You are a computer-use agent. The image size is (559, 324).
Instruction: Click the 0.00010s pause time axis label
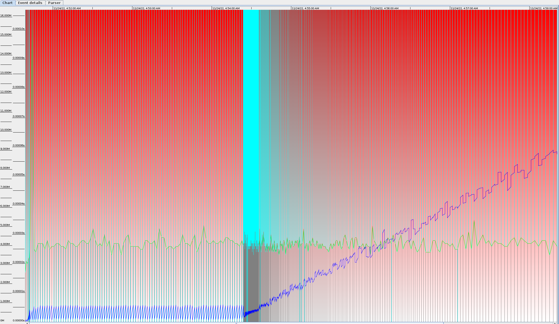pyautogui.click(x=19, y=29)
